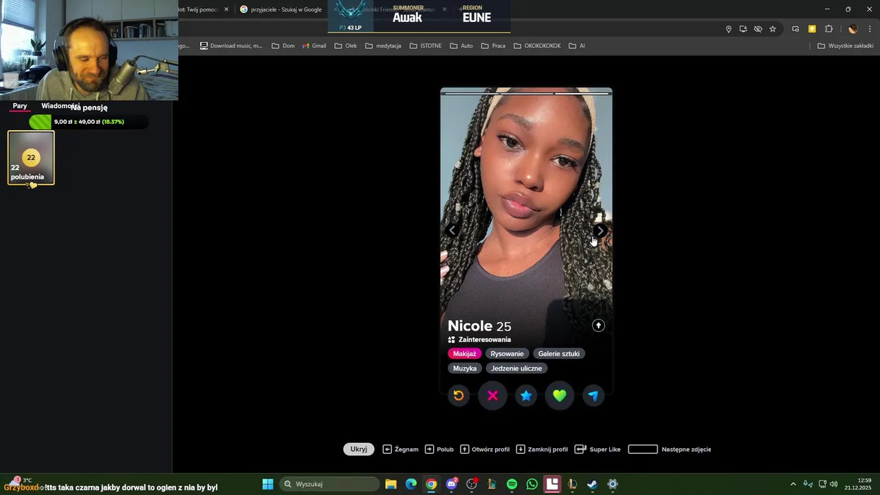
Task: Click the Super Like enter key hint
Action: (x=597, y=449)
